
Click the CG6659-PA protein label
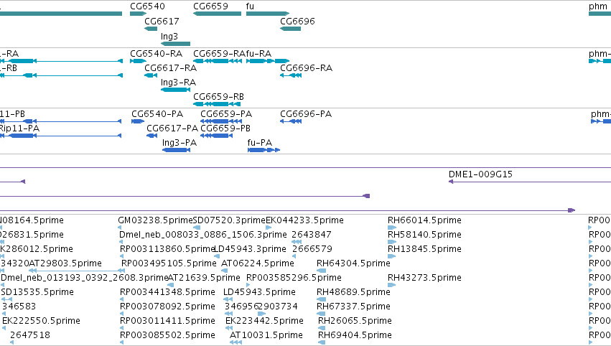226,113
